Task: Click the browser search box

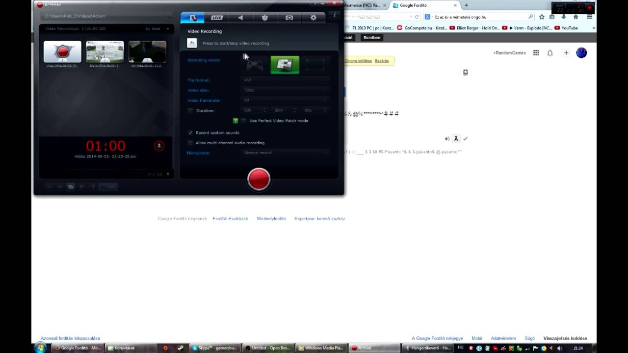Action: point(479,17)
